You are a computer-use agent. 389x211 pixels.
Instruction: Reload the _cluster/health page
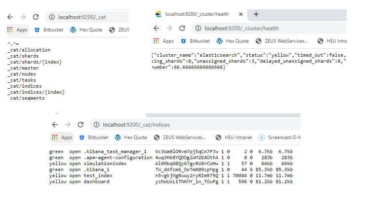(x=182, y=29)
